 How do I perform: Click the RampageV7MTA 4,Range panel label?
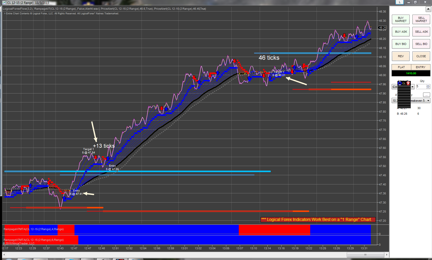click(34, 229)
